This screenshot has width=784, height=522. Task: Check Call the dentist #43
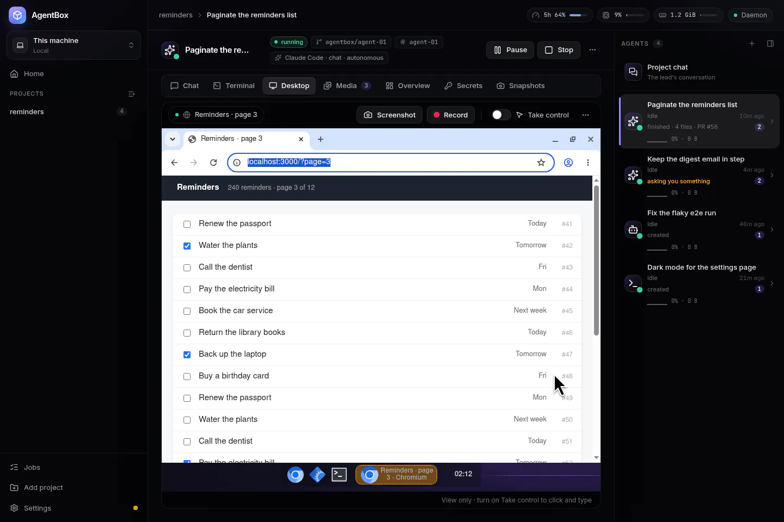(x=187, y=268)
